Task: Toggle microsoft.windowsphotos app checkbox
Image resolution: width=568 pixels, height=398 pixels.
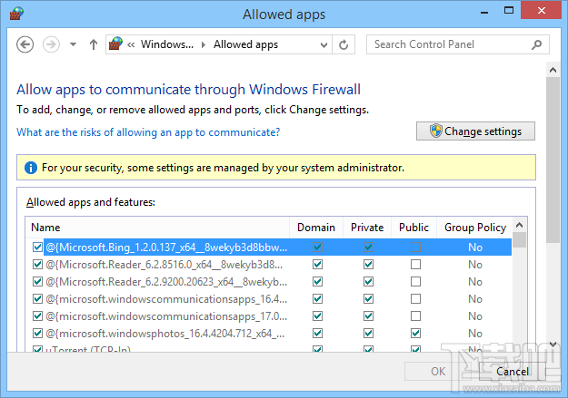Action: [x=37, y=334]
